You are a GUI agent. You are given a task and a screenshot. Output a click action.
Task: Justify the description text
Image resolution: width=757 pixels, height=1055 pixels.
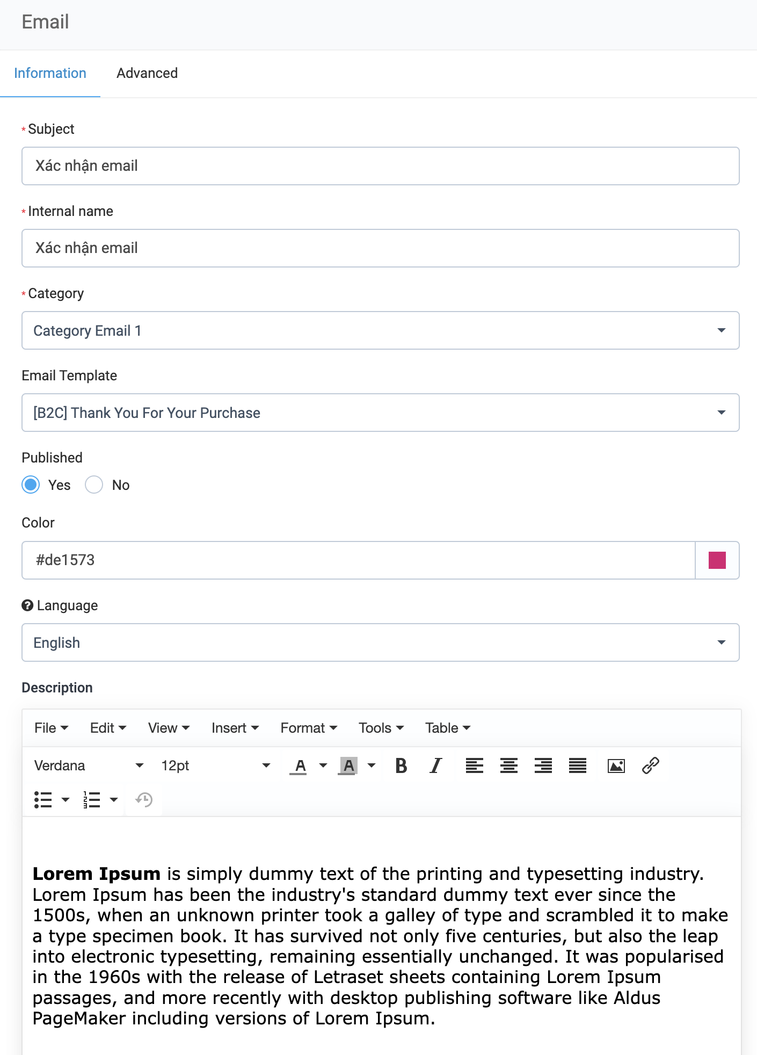click(578, 765)
